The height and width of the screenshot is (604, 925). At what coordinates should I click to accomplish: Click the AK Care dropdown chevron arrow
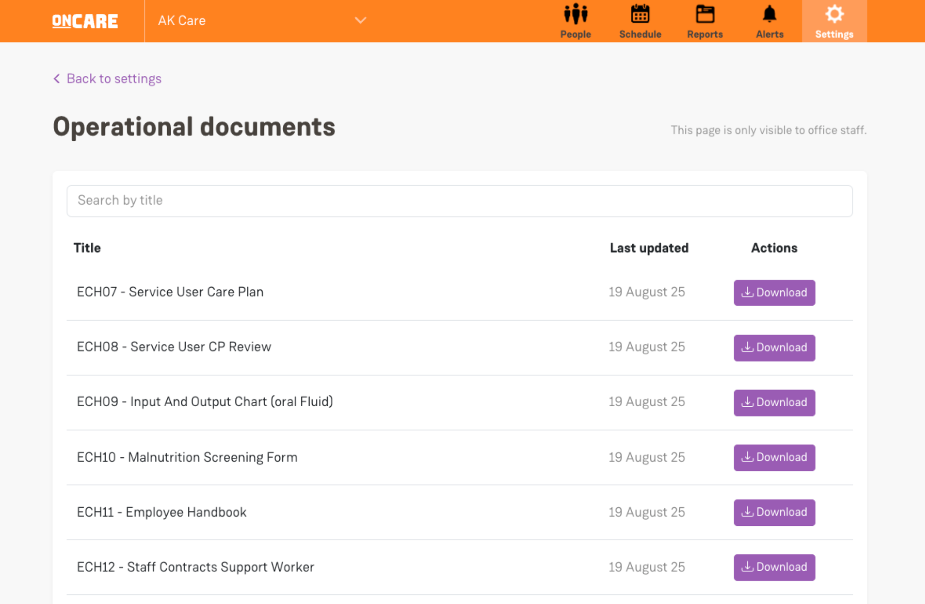point(360,21)
